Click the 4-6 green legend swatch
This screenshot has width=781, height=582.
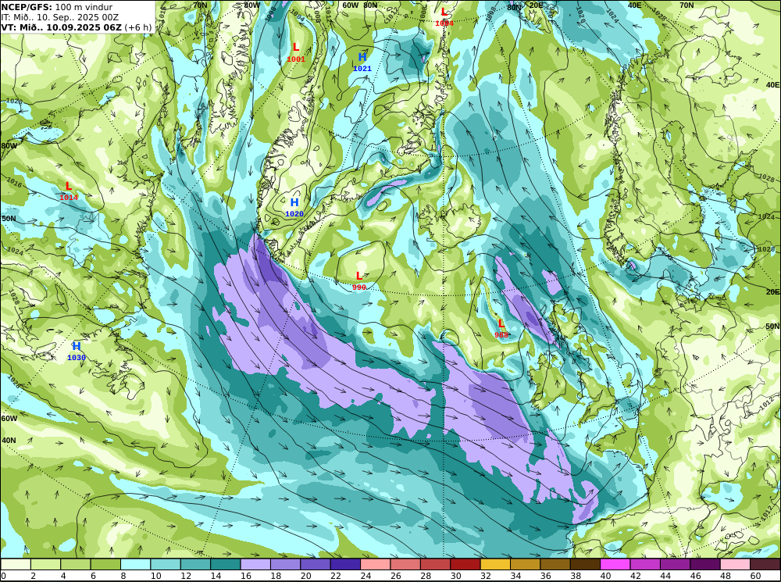tap(76, 564)
